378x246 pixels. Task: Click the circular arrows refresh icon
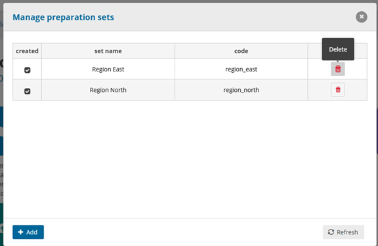[331, 232]
